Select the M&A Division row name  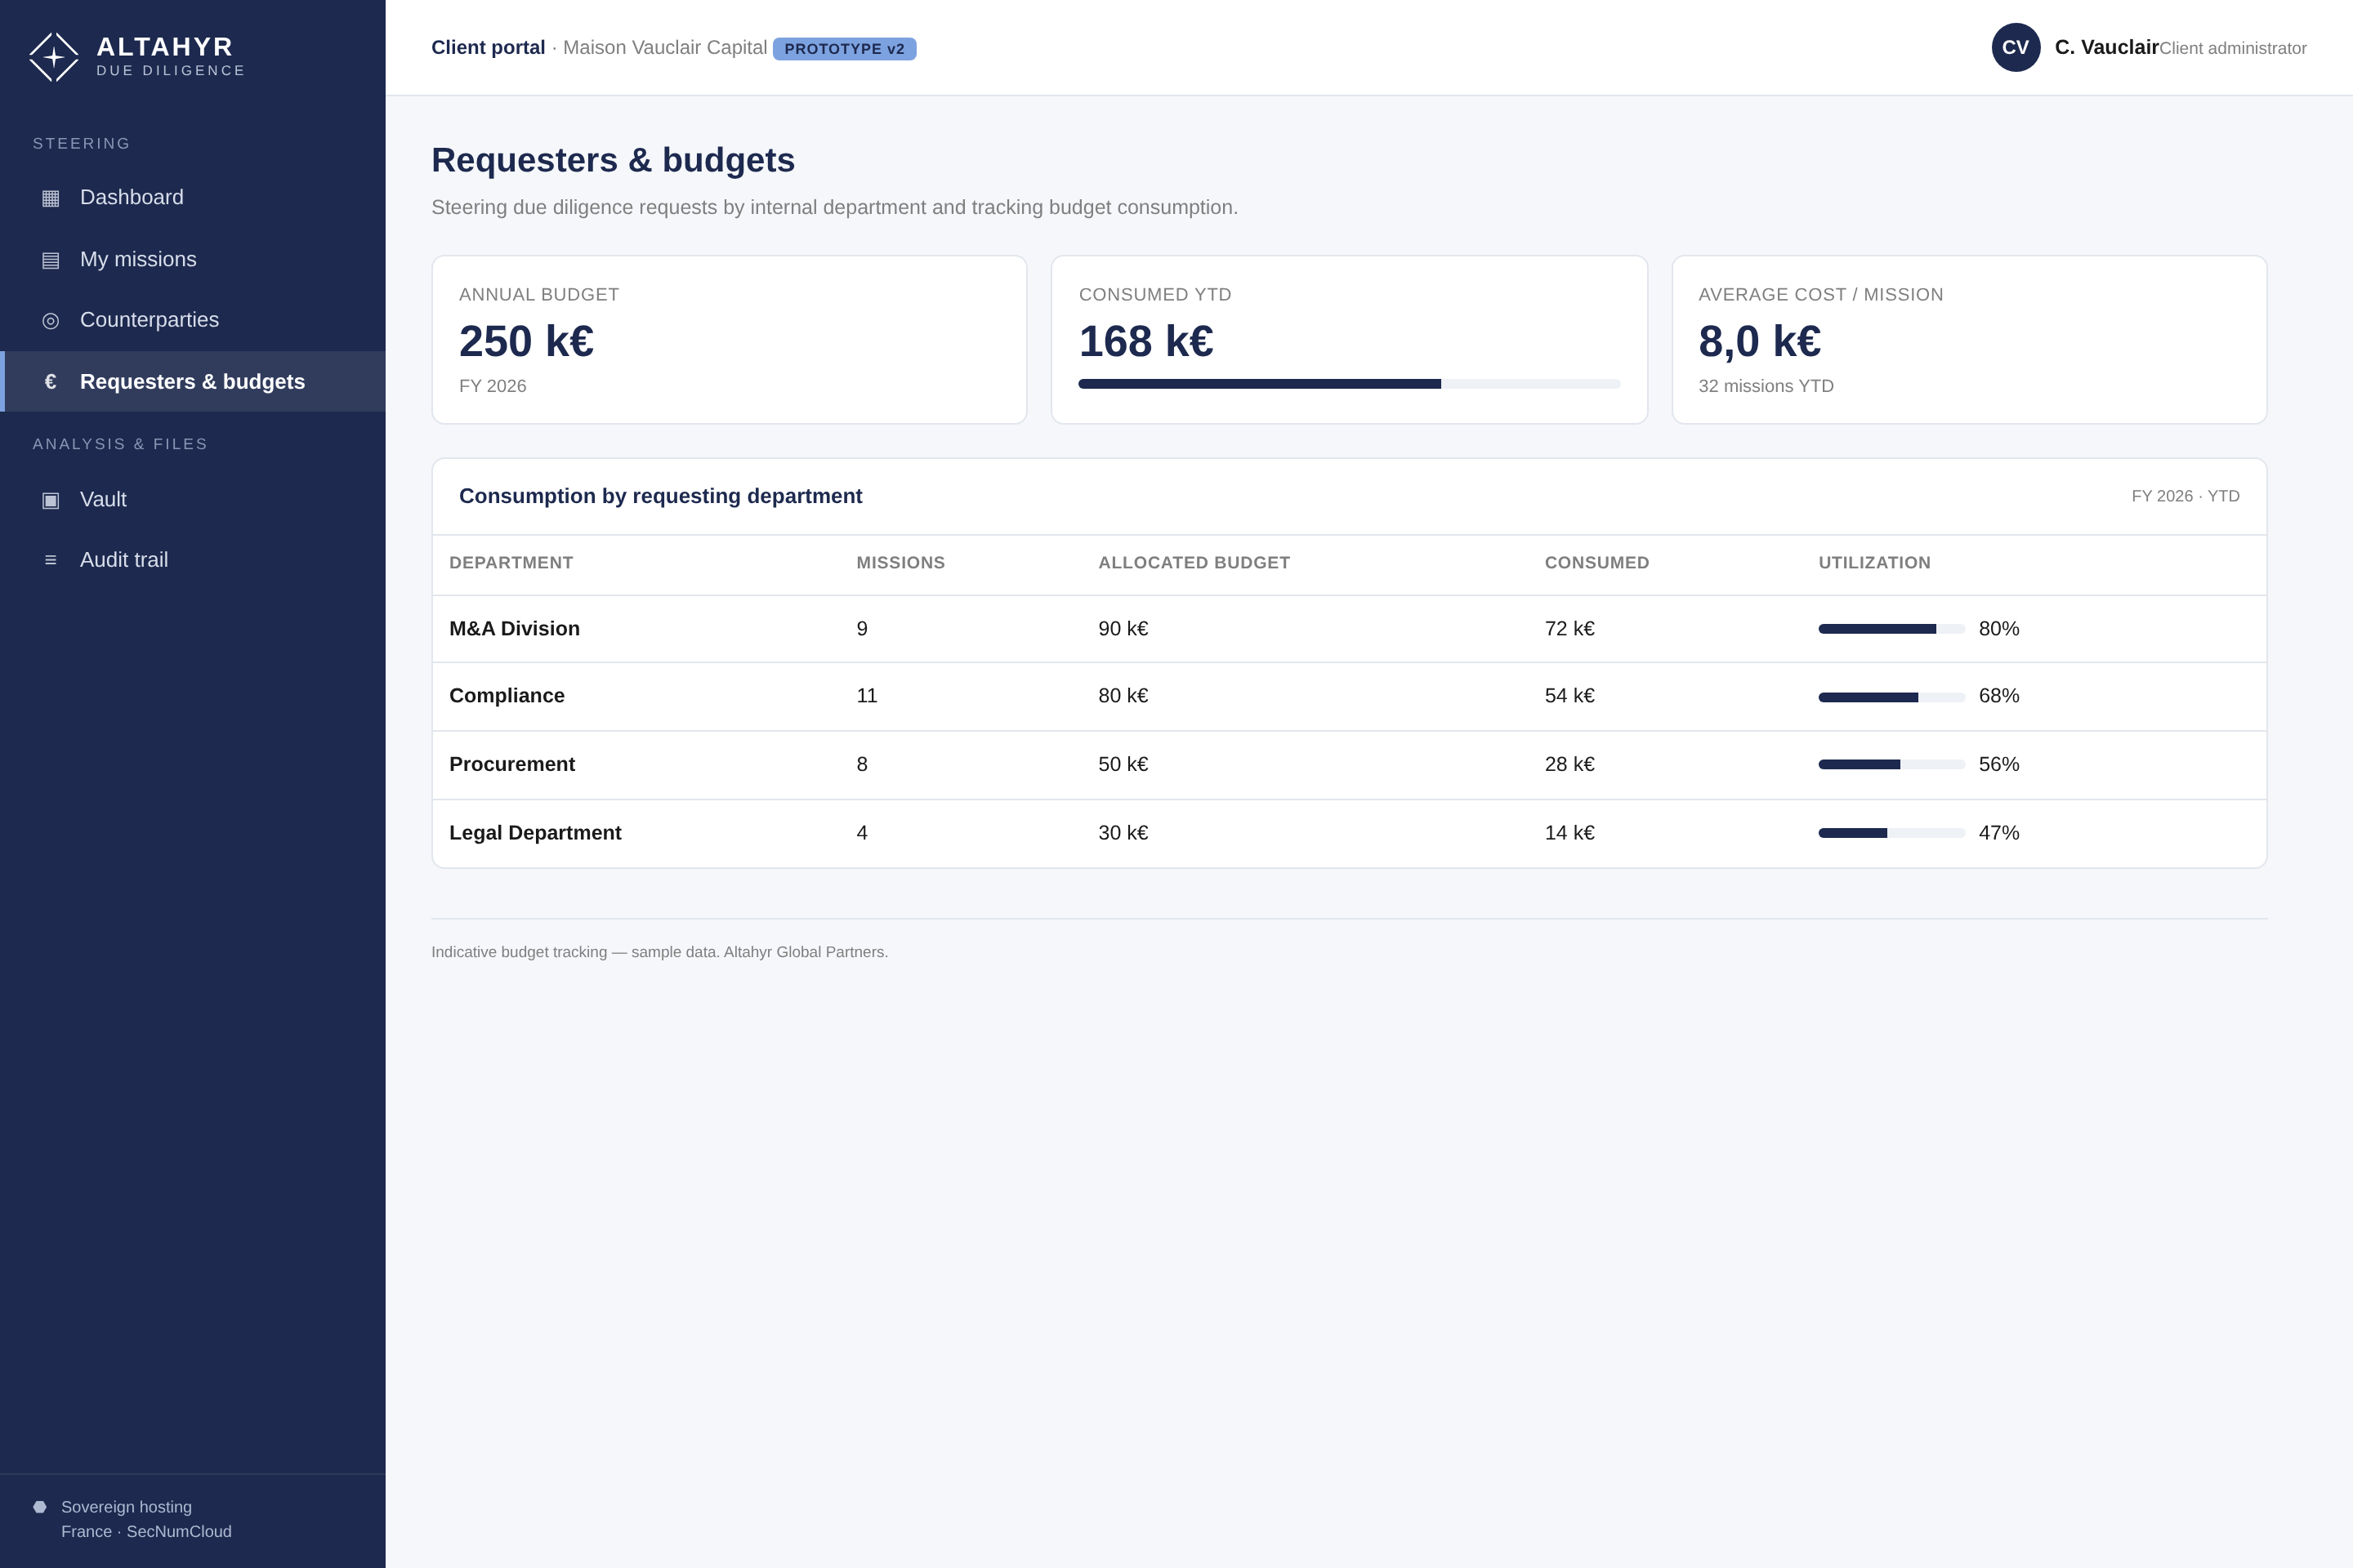[x=514, y=629]
